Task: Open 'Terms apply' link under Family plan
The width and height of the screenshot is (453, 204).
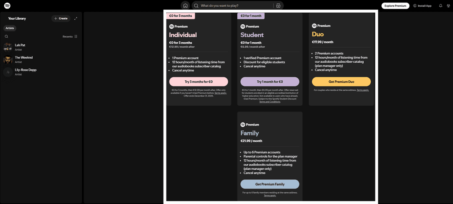Action: coord(270,195)
